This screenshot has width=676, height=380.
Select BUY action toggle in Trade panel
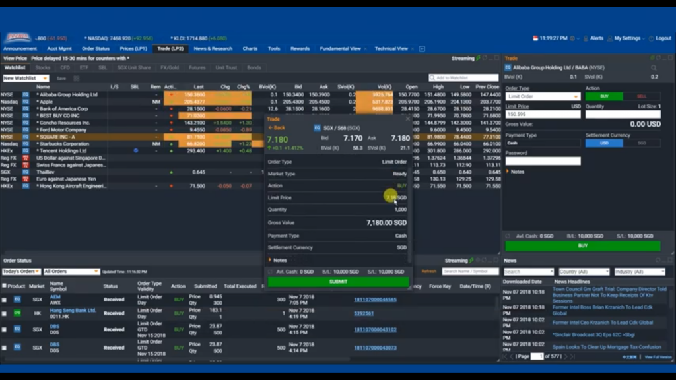[604, 96]
